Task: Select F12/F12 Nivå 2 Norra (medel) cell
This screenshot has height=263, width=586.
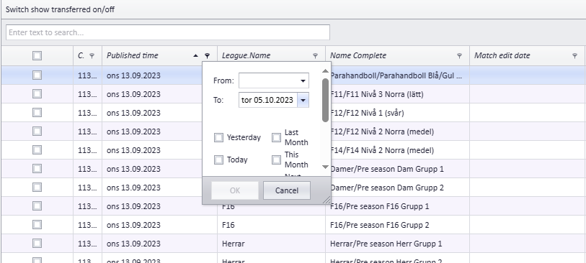Action: point(397,131)
